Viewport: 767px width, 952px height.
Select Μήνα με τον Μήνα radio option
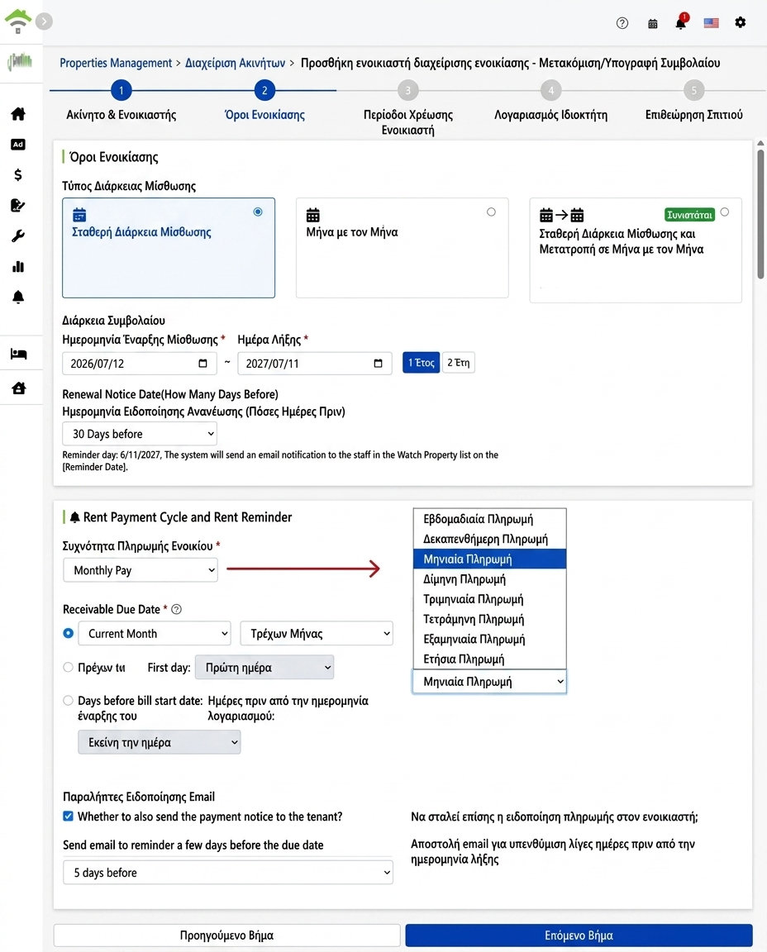[x=491, y=212]
